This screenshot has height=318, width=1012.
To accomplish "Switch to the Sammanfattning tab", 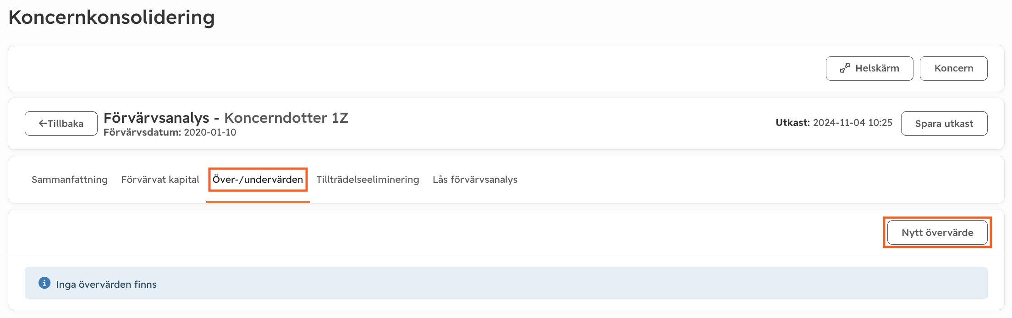I will pos(70,180).
